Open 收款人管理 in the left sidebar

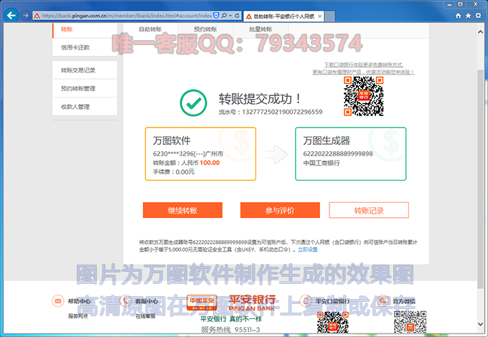click(75, 107)
